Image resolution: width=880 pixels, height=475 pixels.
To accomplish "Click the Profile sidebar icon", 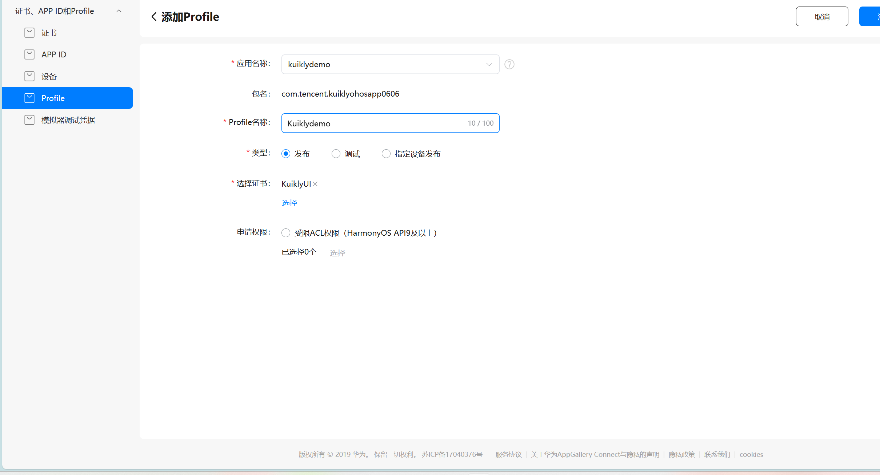I will click(29, 98).
